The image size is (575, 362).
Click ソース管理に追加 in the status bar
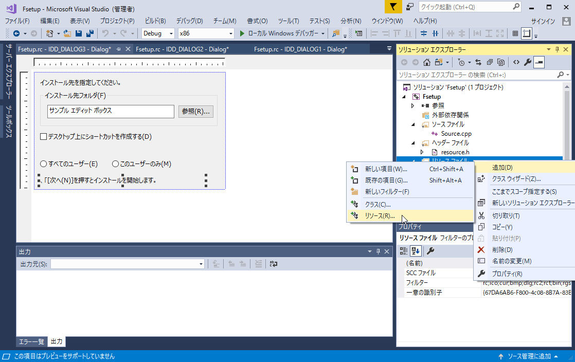pyautogui.click(x=528, y=356)
